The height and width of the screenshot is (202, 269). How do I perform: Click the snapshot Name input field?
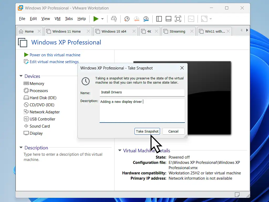142,93
